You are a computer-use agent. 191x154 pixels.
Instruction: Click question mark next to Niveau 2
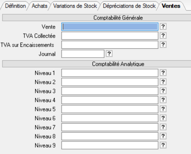163,82
